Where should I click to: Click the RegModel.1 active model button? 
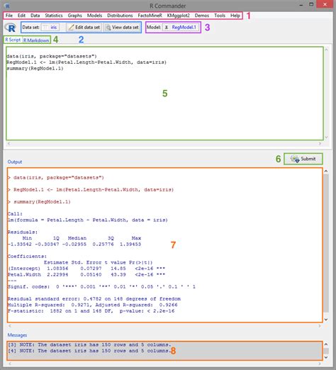coord(181,28)
